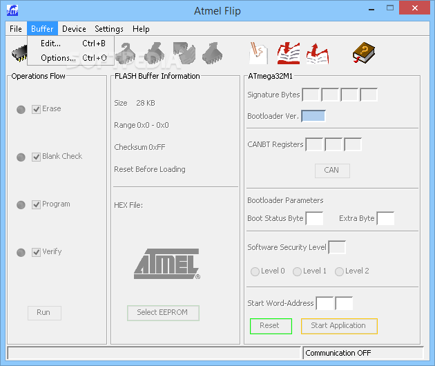Click the first Signature Bytes field

tap(311, 95)
